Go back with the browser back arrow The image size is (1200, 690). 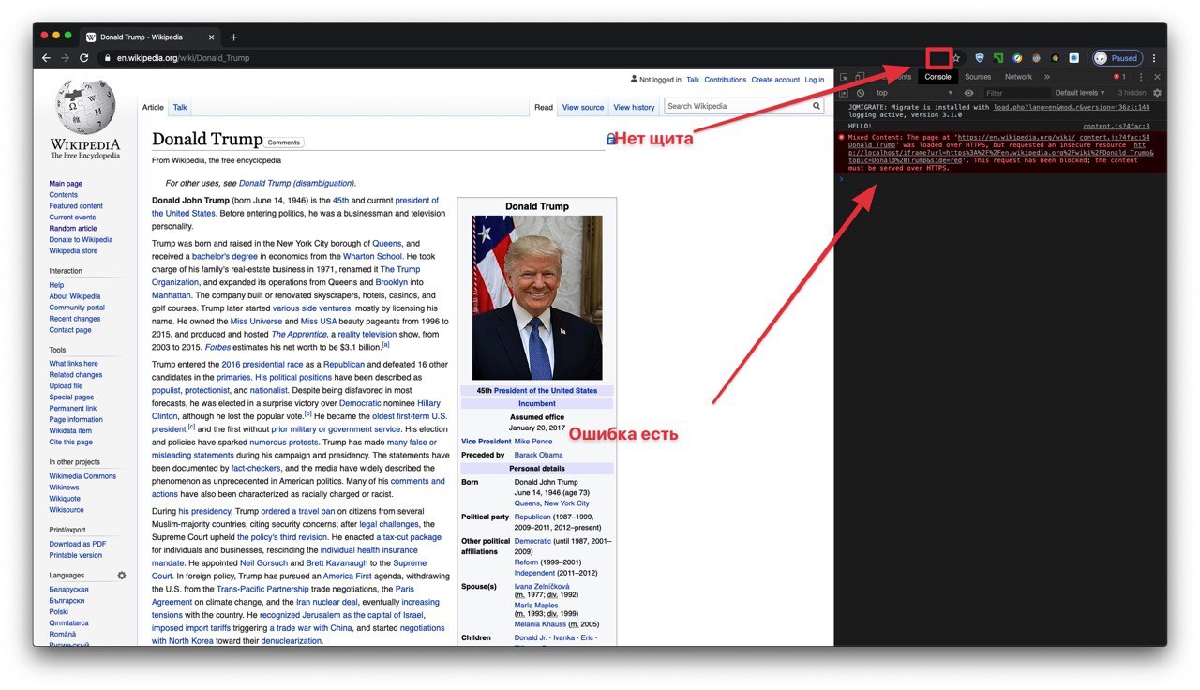point(46,57)
